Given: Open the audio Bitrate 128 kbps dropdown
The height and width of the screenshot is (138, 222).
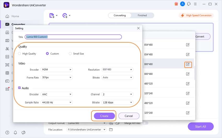Looking at the screenshot, I should 117,102.
